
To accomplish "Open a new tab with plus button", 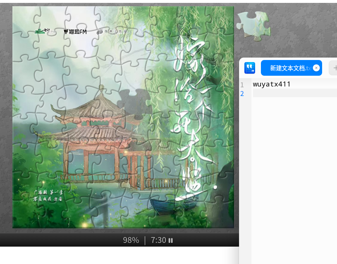I will (x=334, y=68).
